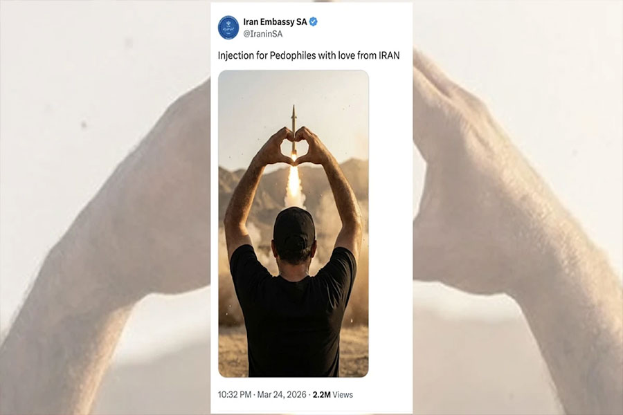View the 2.2M Views count

332,394
